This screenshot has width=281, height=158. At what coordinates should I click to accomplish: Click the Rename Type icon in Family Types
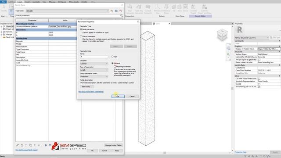coord(116,11)
